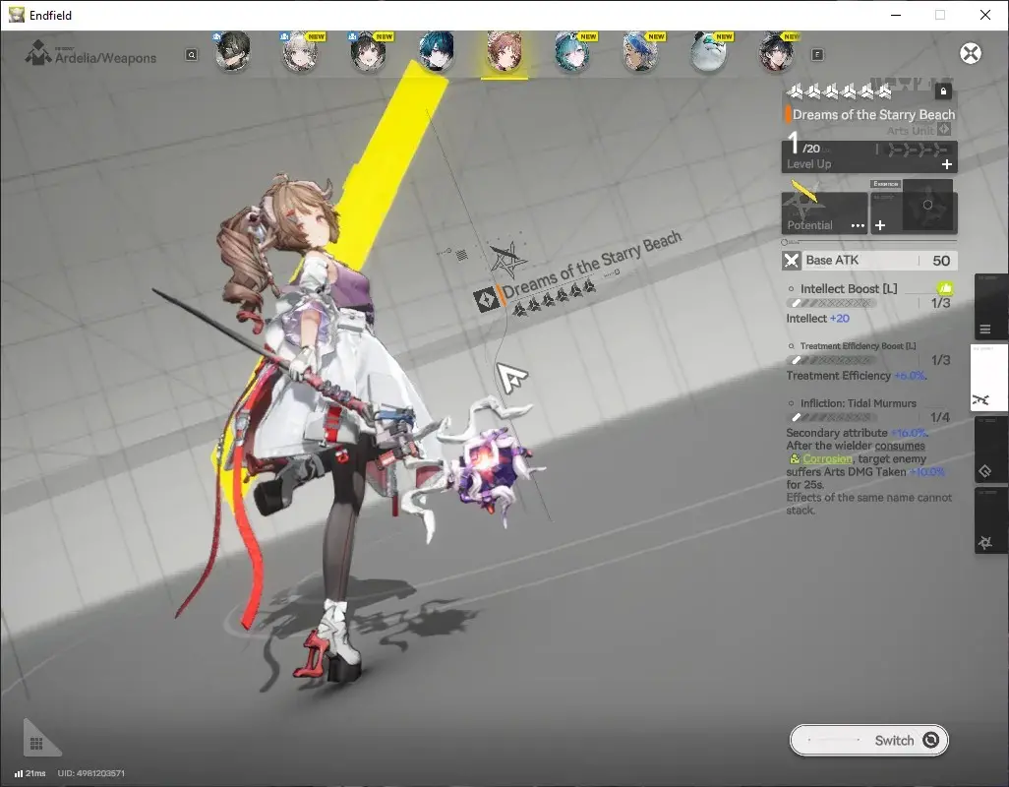This screenshot has height=787, width=1009.
Task: Click the Treatment Efficiency Boost [L] skill name
Action: [858, 346]
